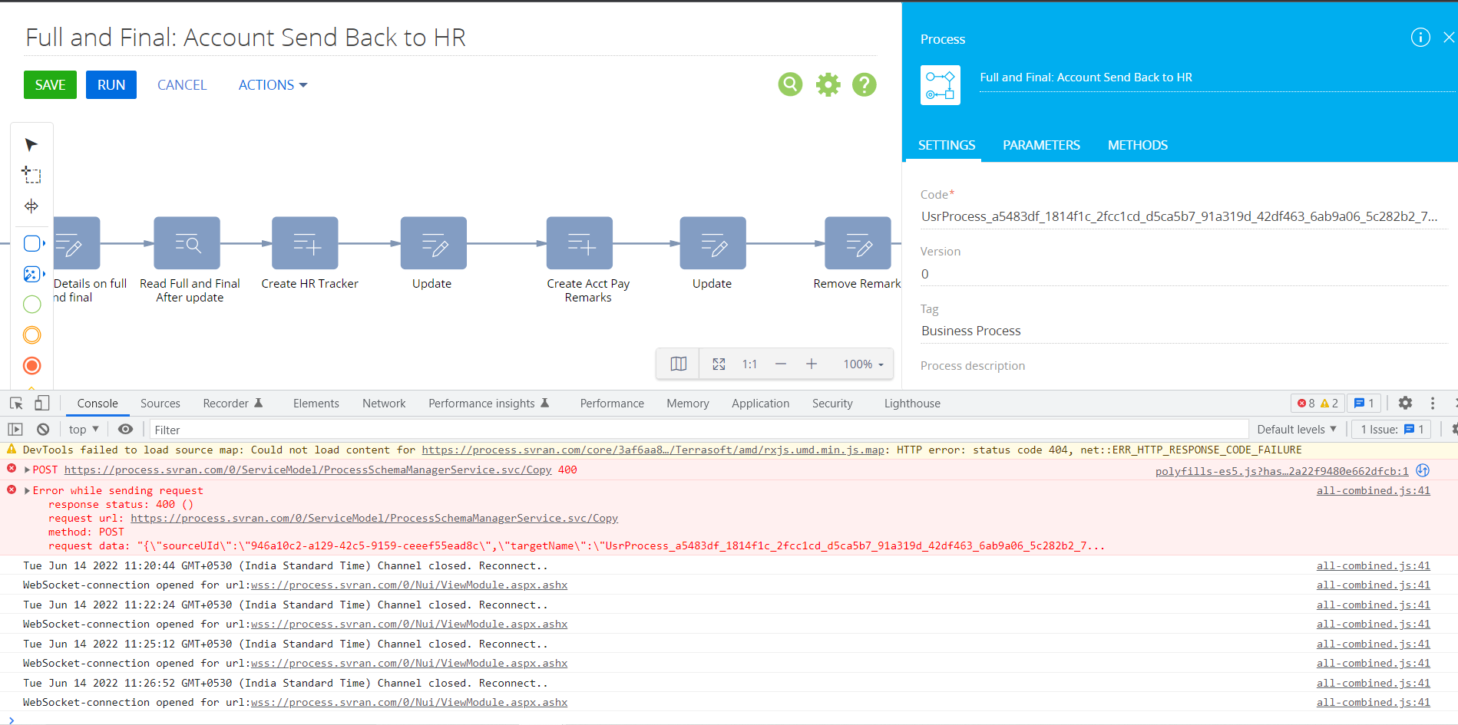Click the fit-to-screen icon

click(x=719, y=364)
